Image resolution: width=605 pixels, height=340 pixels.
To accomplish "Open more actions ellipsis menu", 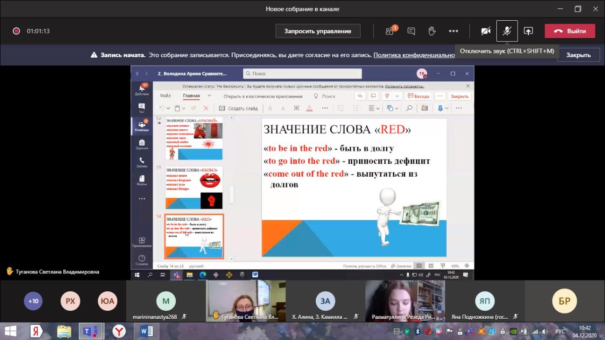I will (453, 31).
